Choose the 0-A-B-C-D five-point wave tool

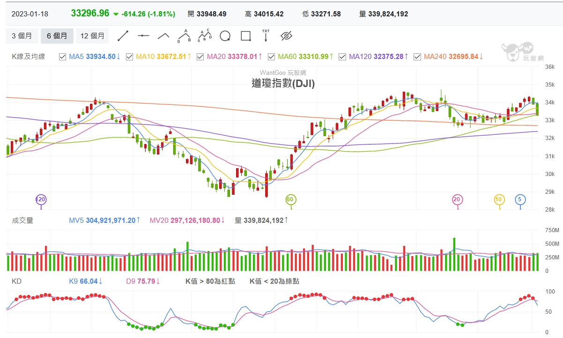pos(205,36)
